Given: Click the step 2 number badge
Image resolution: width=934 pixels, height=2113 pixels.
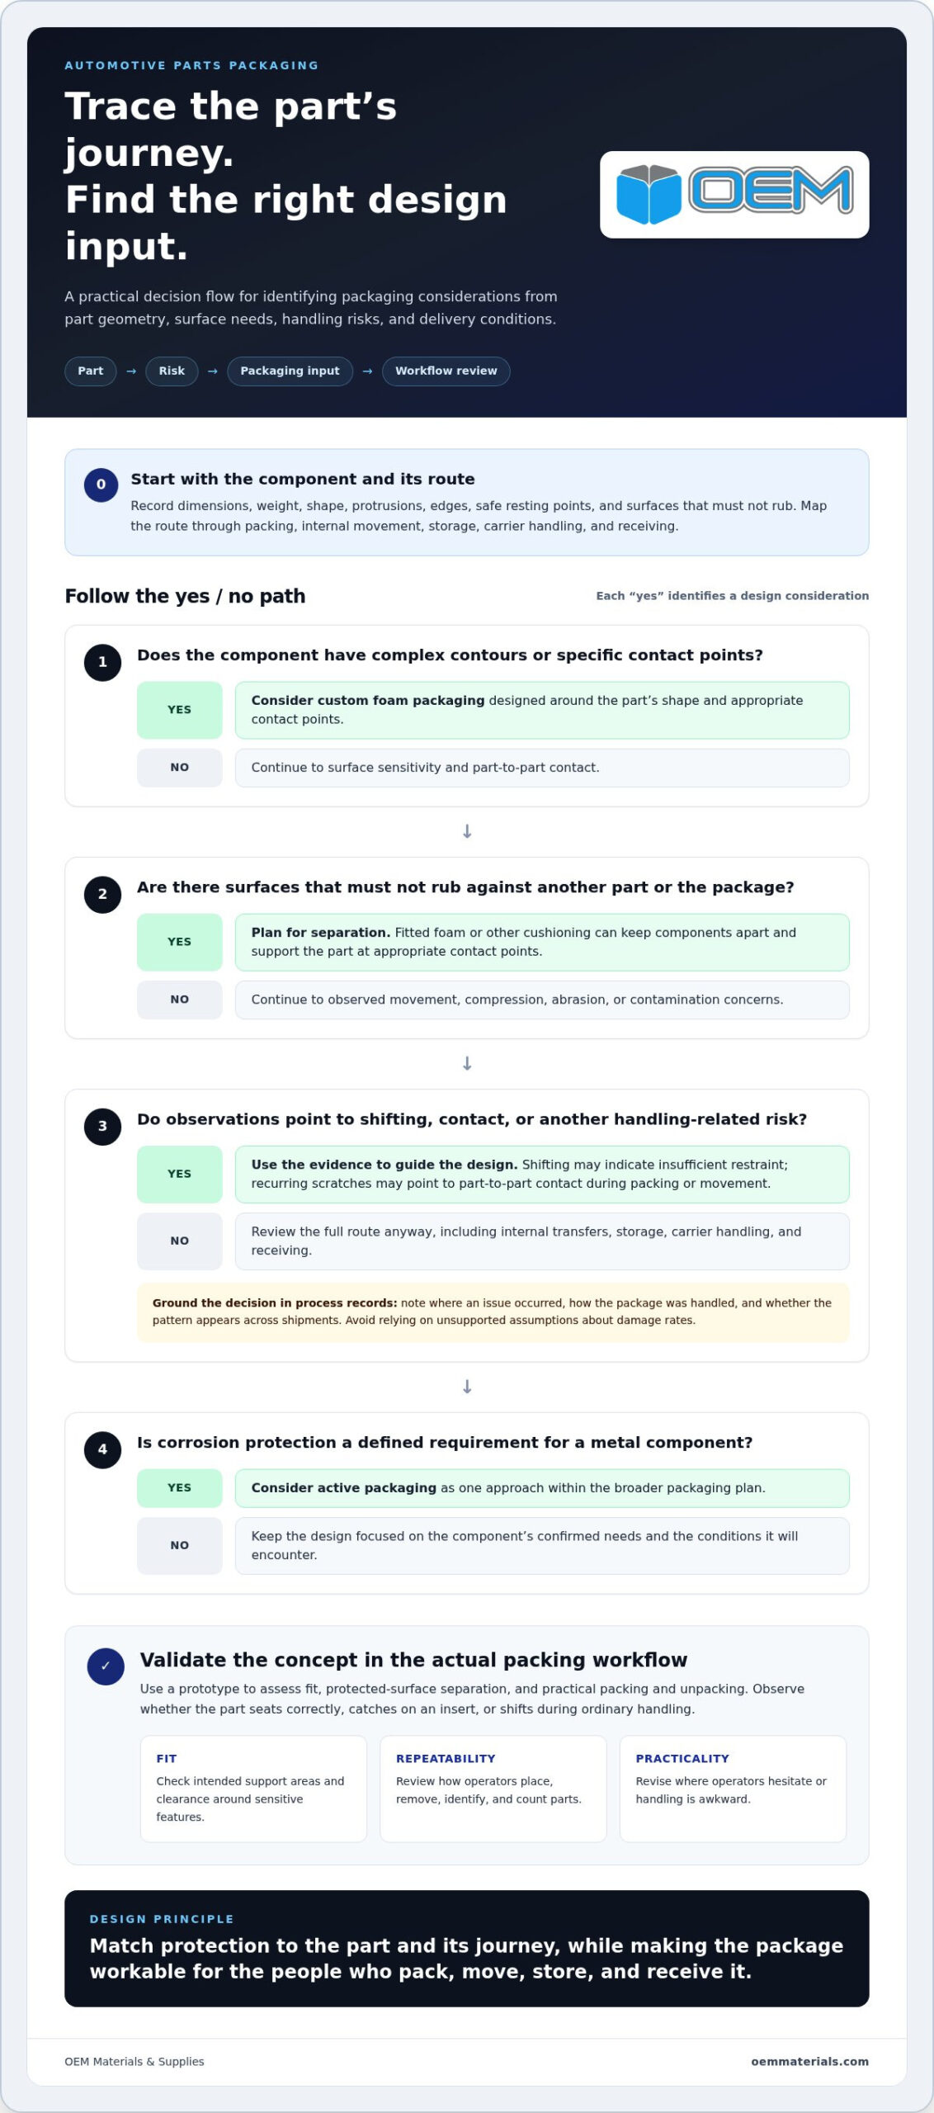Looking at the screenshot, I should (x=102, y=894).
